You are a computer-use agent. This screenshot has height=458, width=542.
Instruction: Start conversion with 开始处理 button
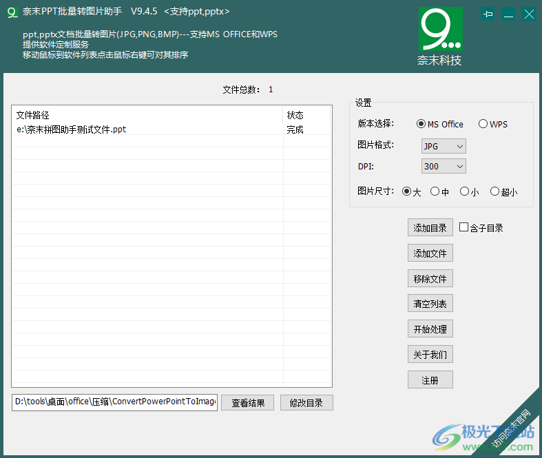click(430, 329)
